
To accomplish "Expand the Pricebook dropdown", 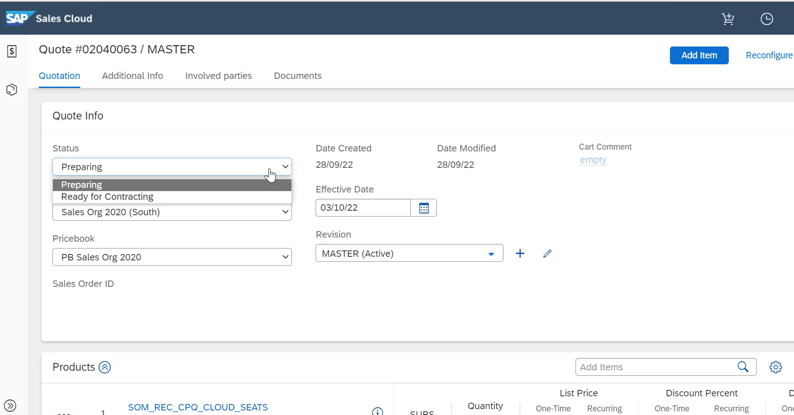I will (x=172, y=257).
